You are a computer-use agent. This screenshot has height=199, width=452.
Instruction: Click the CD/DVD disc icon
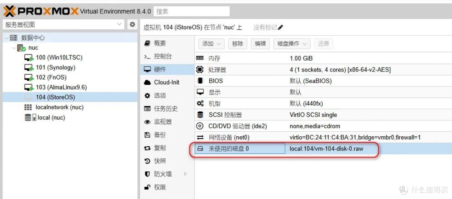[200, 126]
